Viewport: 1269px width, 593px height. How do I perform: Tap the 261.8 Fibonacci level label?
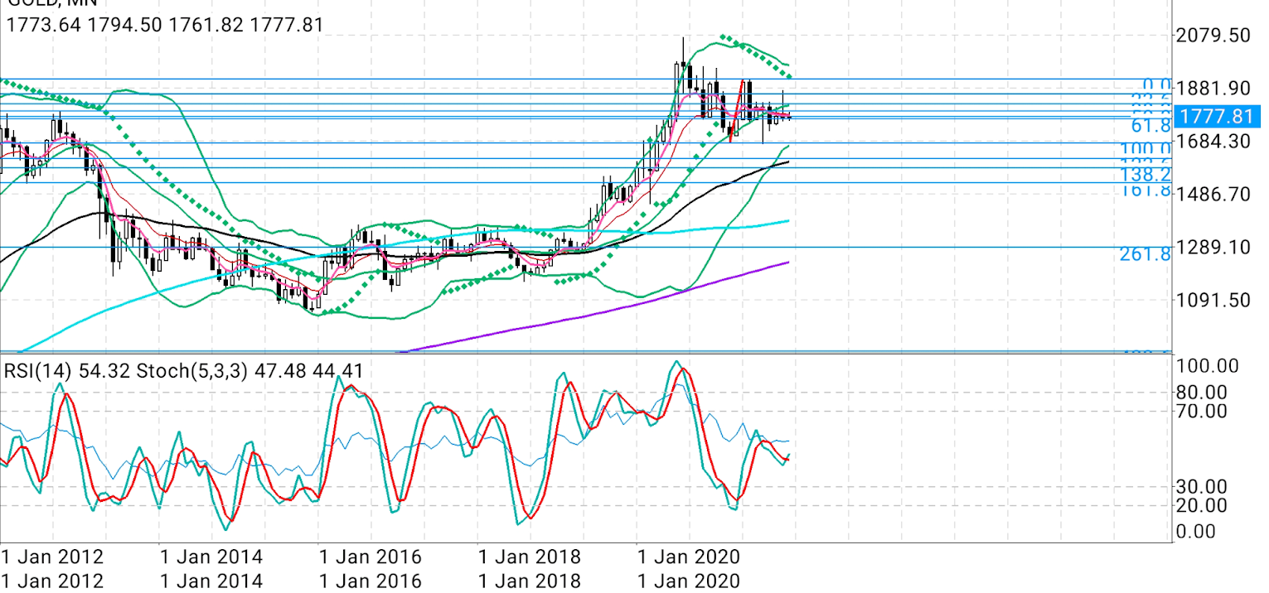tap(1145, 254)
